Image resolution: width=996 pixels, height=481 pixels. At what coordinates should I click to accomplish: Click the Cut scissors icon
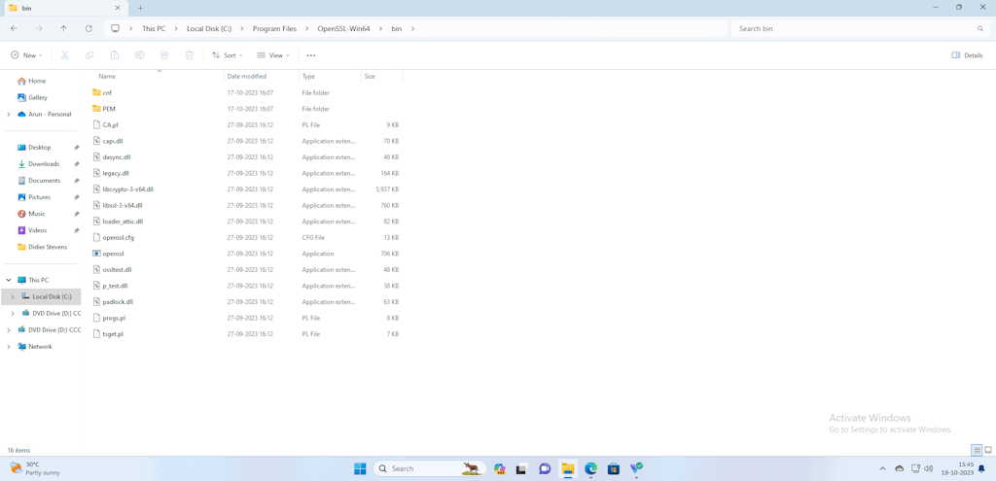(64, 55)
